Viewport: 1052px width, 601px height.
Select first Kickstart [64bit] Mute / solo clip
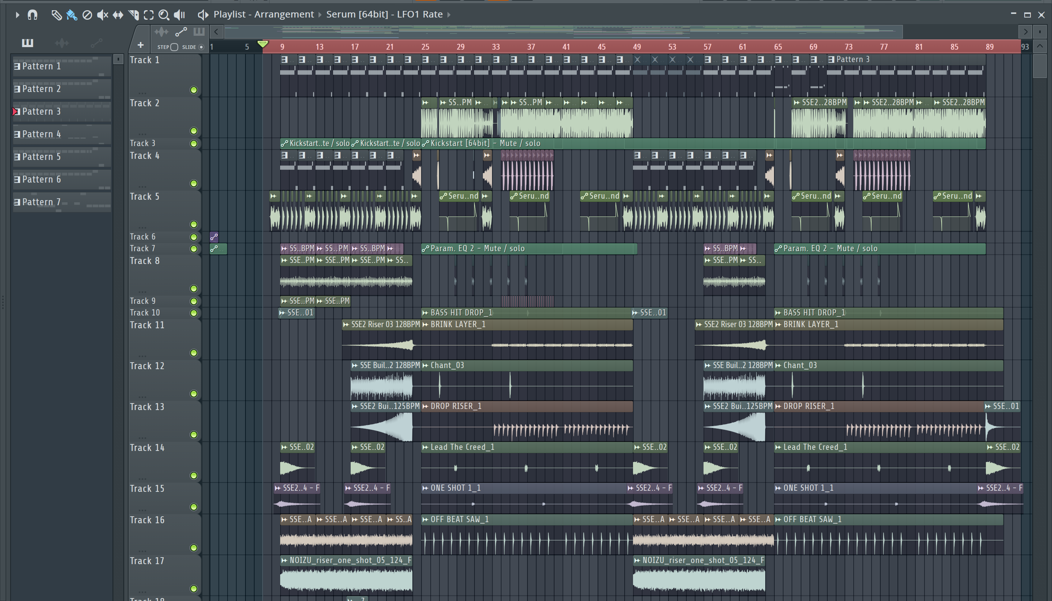click(316, 143)
